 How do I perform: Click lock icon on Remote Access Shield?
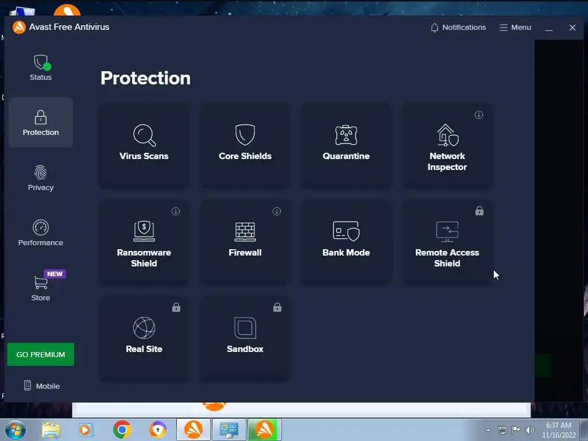[x=479, y=211]
